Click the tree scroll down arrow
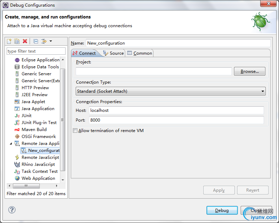The width and height of the screenshot is (279, 223). 63,180
